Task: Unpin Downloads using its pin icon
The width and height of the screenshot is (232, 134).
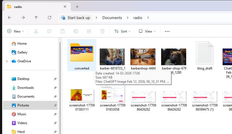Action: [x=55, y=88]
